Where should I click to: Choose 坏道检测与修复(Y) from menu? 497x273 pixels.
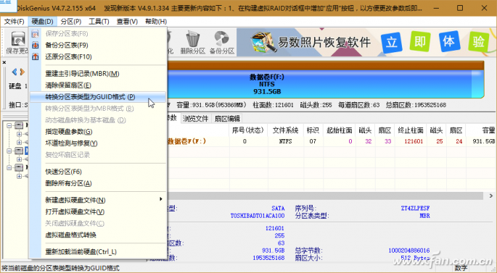pyautogui.click(x=98, y=143)
